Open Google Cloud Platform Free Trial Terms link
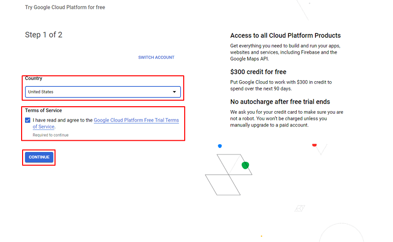 click(136, 120)
